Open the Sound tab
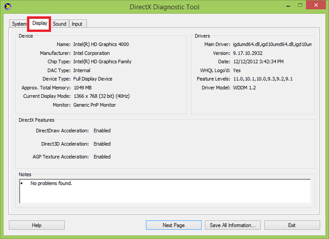Screen dimensions: 329x239 pos(60,24)
